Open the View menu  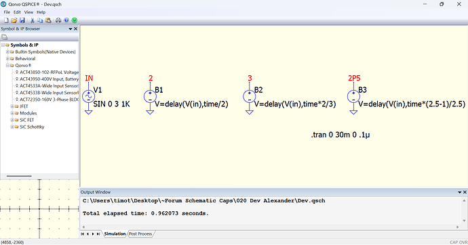tap(28, 12)
